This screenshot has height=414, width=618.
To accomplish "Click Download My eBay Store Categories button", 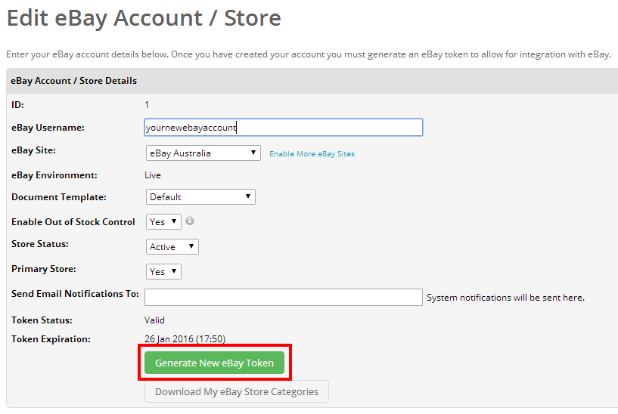I will coord(237,391).
